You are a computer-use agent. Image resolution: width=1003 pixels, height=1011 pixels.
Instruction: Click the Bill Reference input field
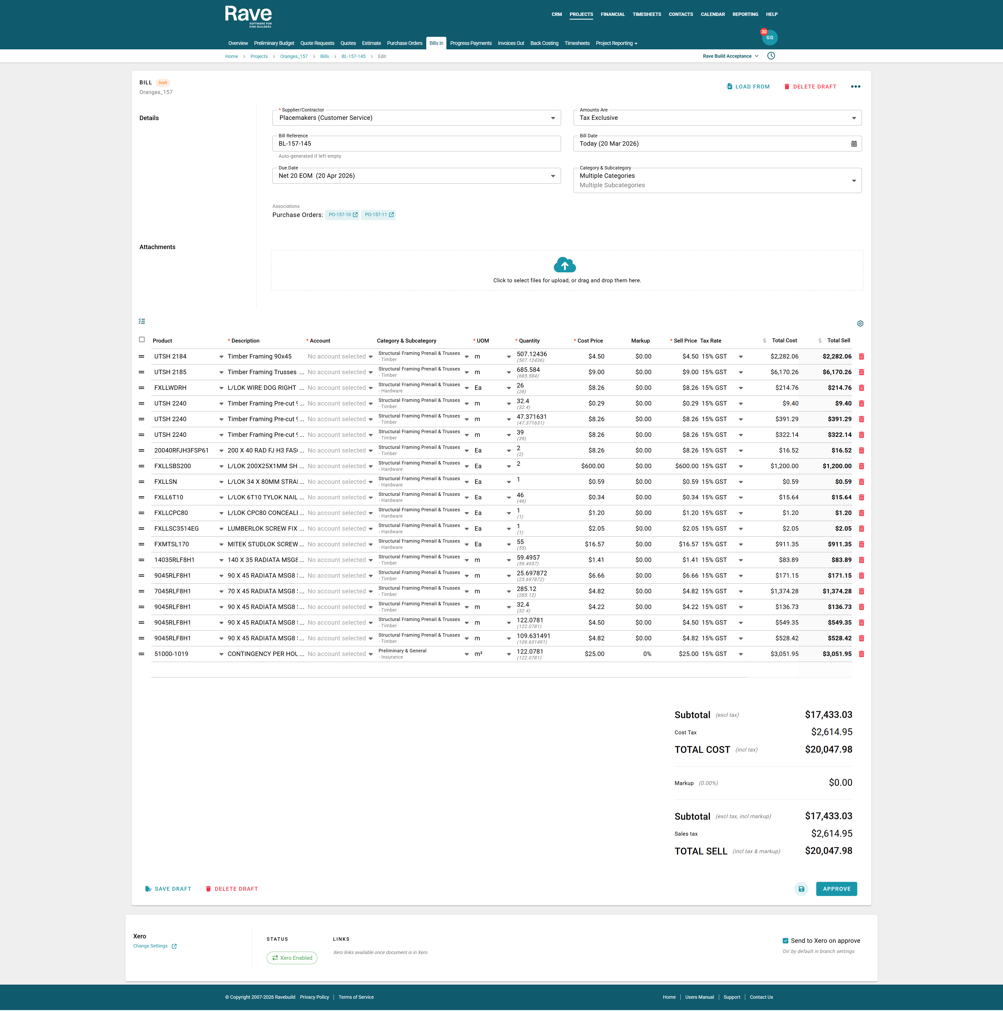pyautogui.click(x=416, y=144)
